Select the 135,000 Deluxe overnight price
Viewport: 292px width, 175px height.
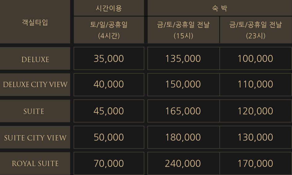click(x=184, y=59)
